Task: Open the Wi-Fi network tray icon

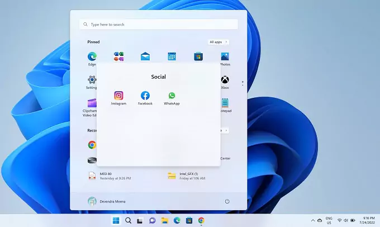Action: 340,220
